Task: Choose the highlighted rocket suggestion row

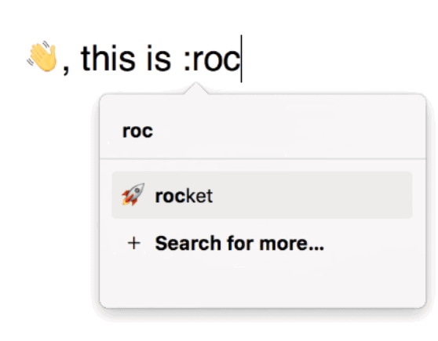Action: 262,195
